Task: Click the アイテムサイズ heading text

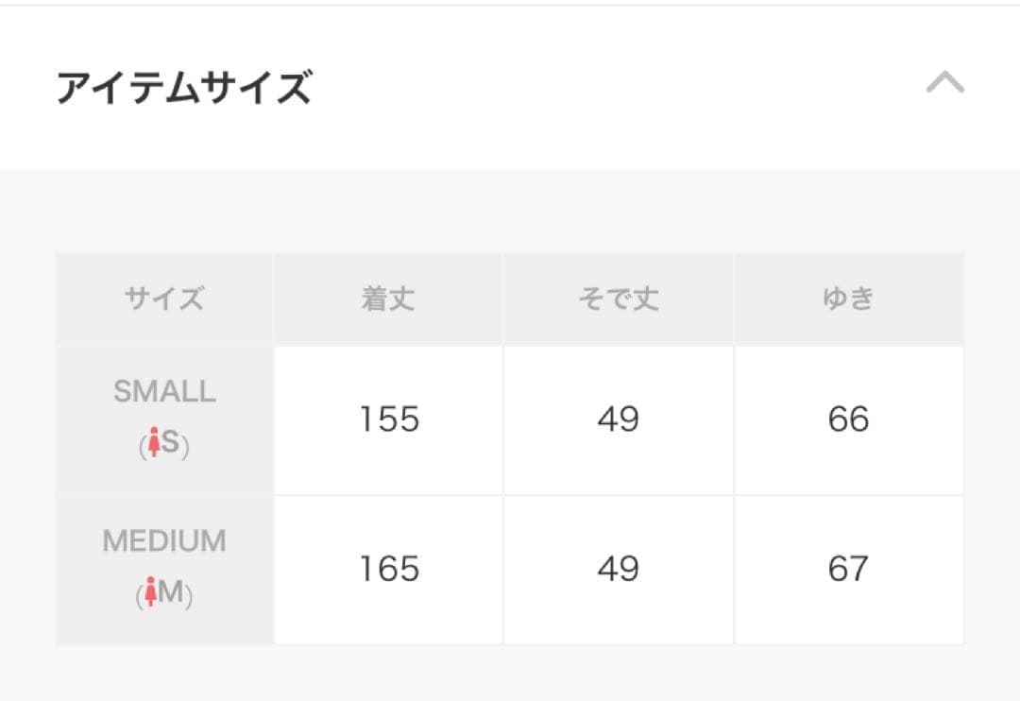Action: 184,88
